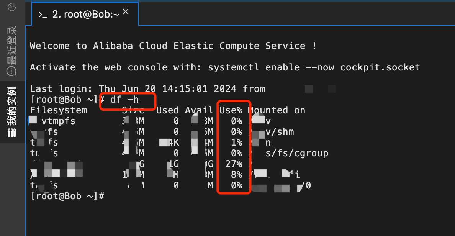Viewport: 455px width, 236px height.
Task: Click the typed "df -h" command
Action: pyautogui.click(x=124, y=100)
